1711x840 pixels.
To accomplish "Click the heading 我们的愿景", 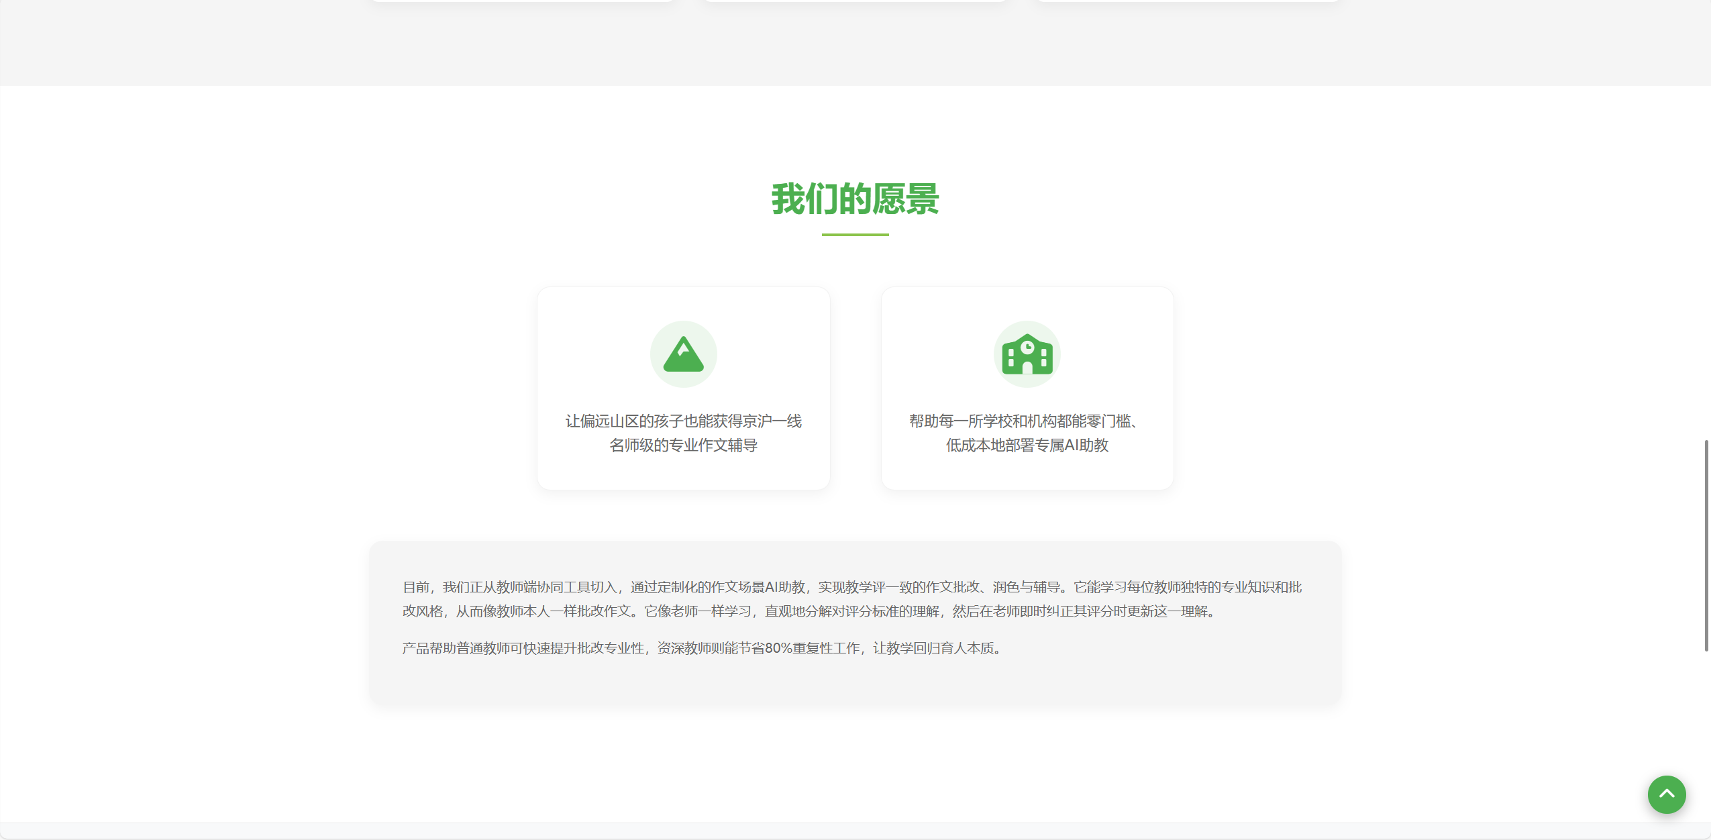I will (855, 199).
